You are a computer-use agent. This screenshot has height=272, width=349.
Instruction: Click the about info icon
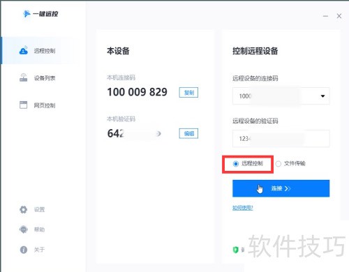tap(24, 250)
